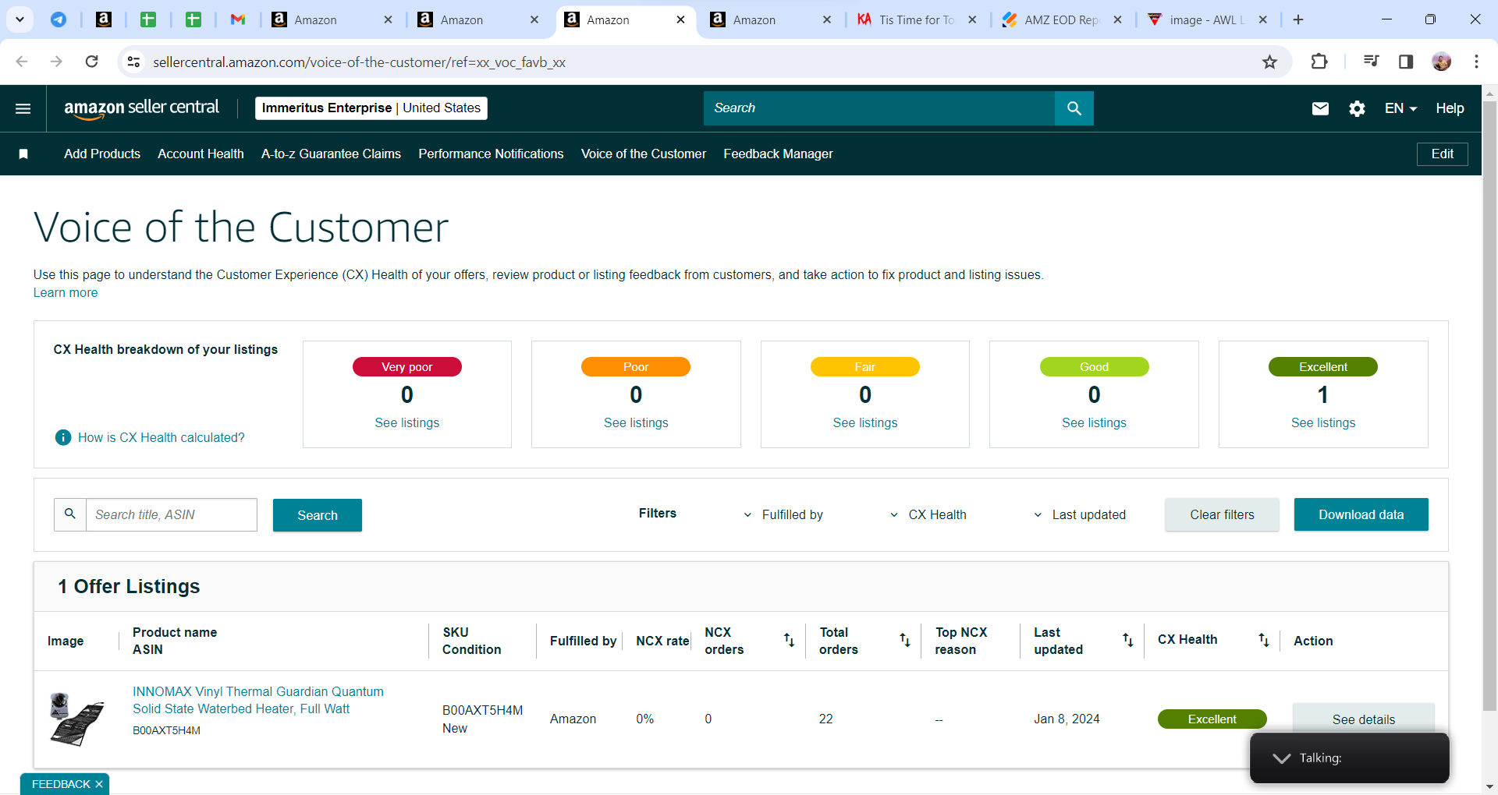Open the Help link in header
The width and height of the screenshot is (1498, 795).
(x=1450, y=108)
